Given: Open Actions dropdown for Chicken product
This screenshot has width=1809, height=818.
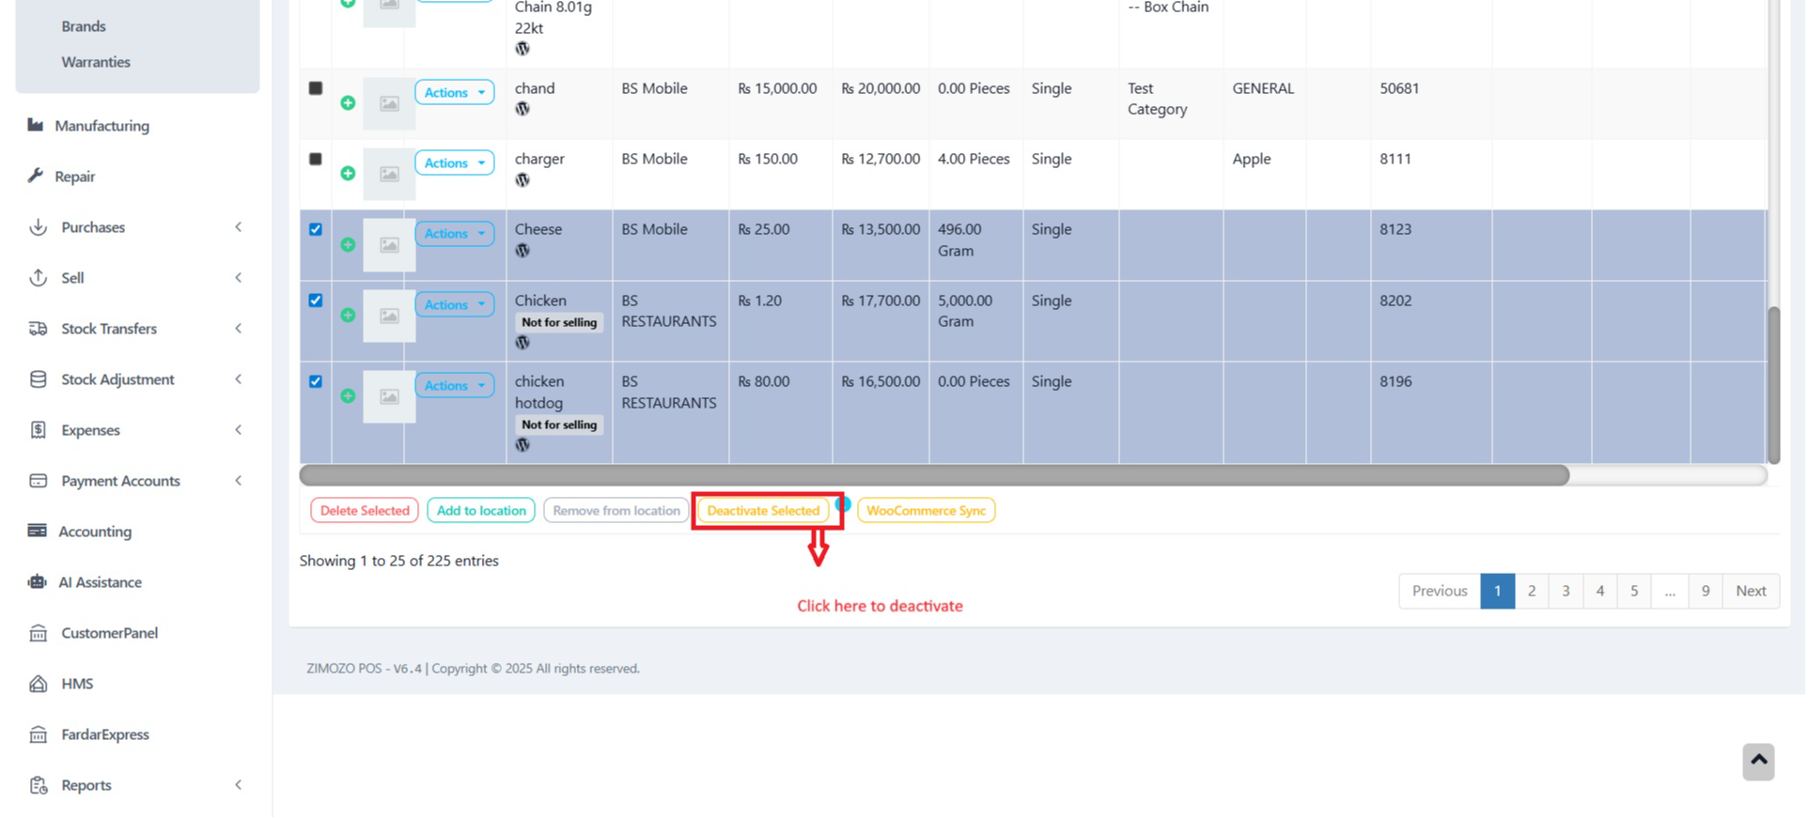Looking at the screenshot, I should 454,304.
